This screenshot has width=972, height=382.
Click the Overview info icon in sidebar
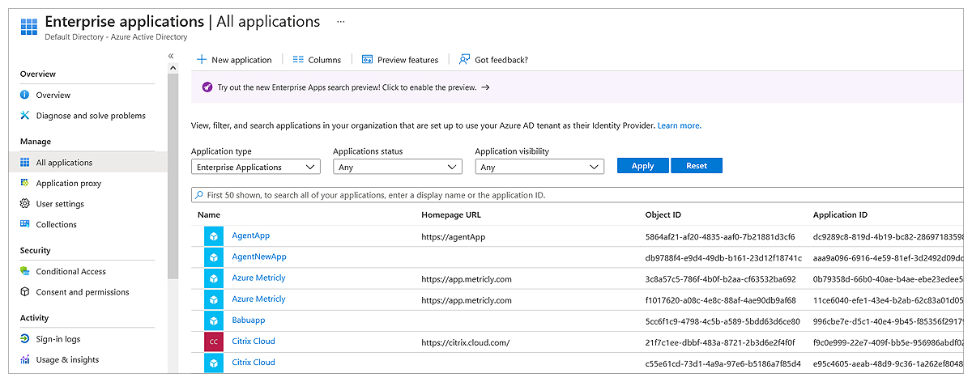click(25, 95)
